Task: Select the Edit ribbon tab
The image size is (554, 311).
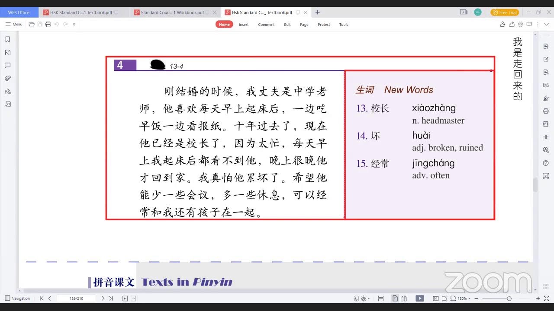Action: tap(287, 25)
